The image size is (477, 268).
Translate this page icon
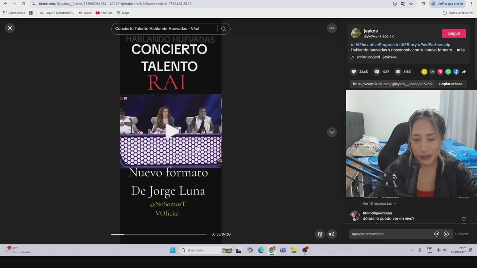pyautogui.click(x=403, y=4)
